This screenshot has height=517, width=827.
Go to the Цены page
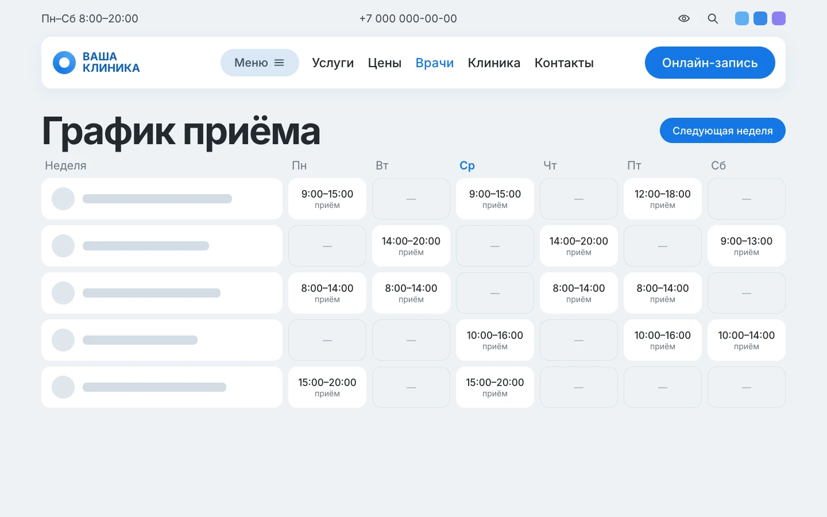coord(385,63)
